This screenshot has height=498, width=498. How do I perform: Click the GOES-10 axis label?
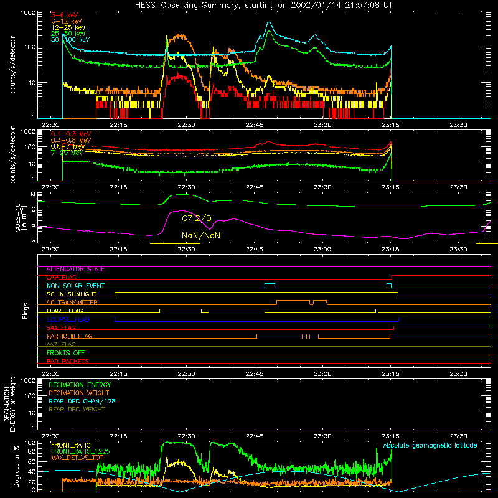coord(20,217)
